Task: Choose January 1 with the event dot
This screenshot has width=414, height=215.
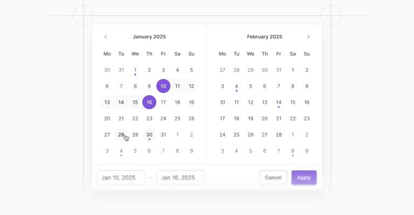Action: pyautogui.click(x=135, y=70)
